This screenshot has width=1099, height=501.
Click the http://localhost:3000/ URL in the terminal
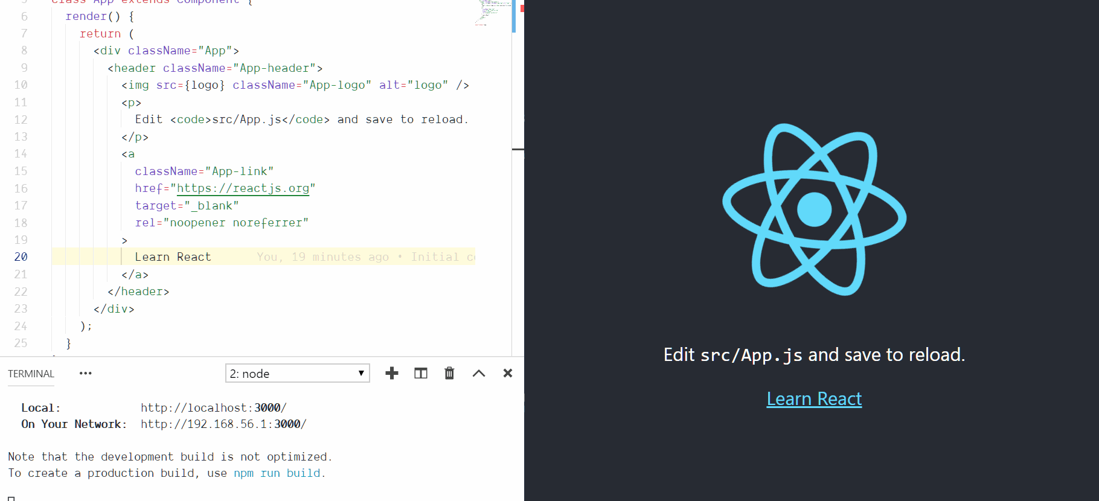pyautogui.click(x=214, y=408)
